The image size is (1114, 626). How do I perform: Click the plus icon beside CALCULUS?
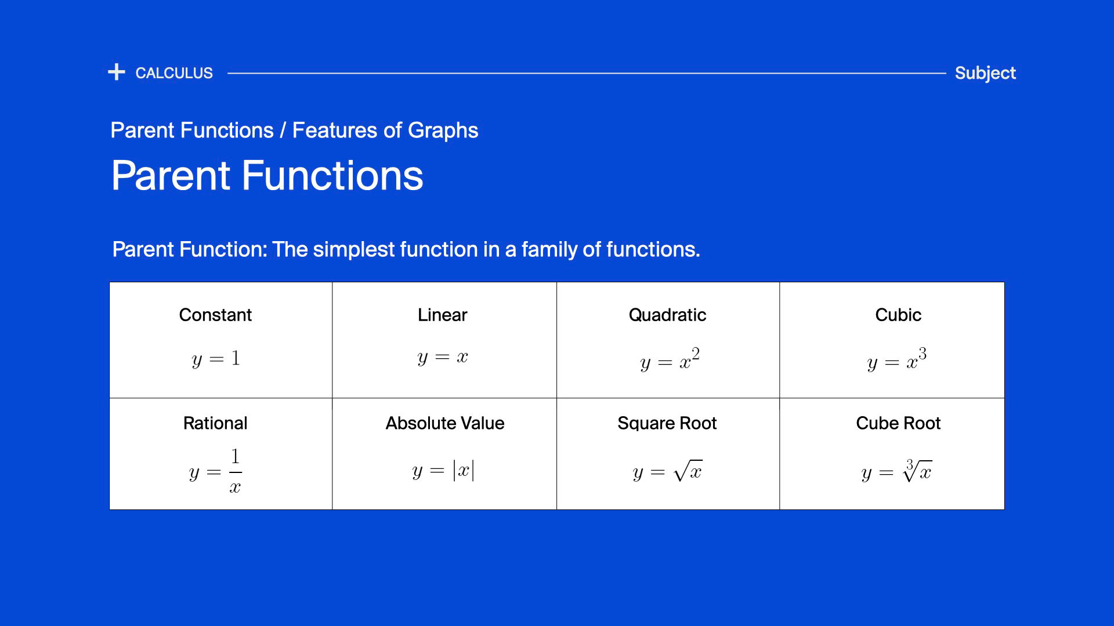(x=117, y=72)
